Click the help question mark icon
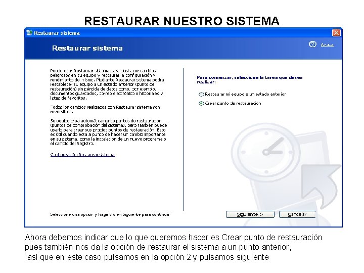 pos(312,44)
